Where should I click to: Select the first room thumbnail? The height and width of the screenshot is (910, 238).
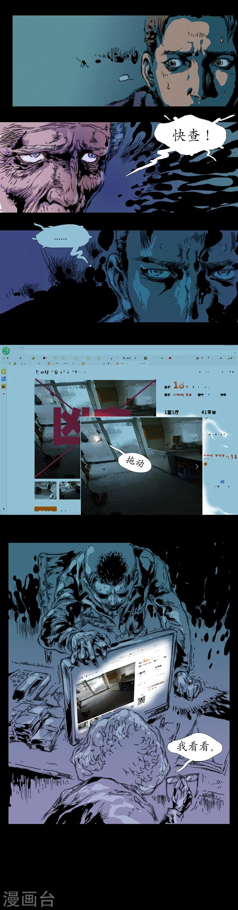46,490
